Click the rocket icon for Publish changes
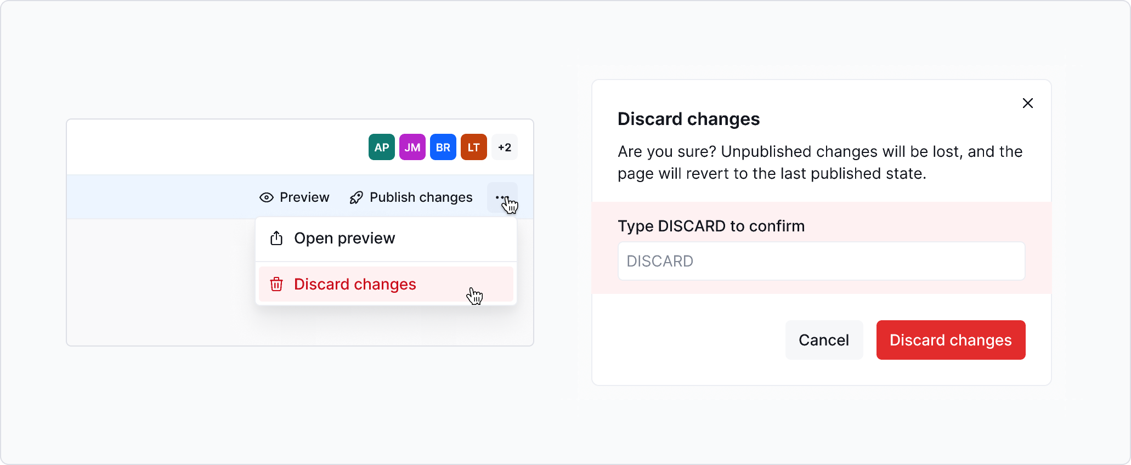 click(x=357, y=197)
